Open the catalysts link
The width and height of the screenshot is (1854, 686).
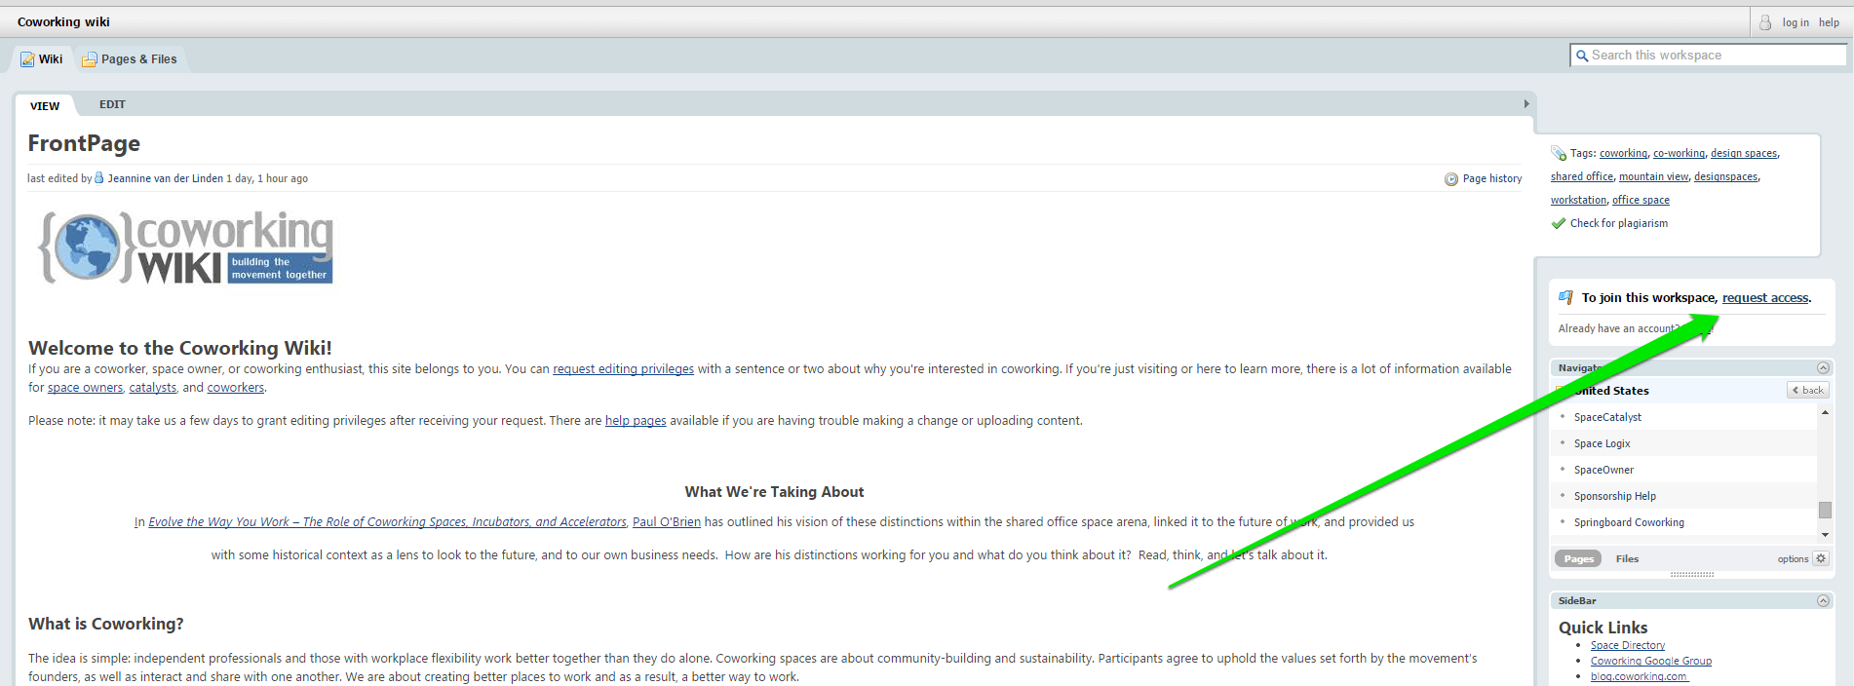153,388
